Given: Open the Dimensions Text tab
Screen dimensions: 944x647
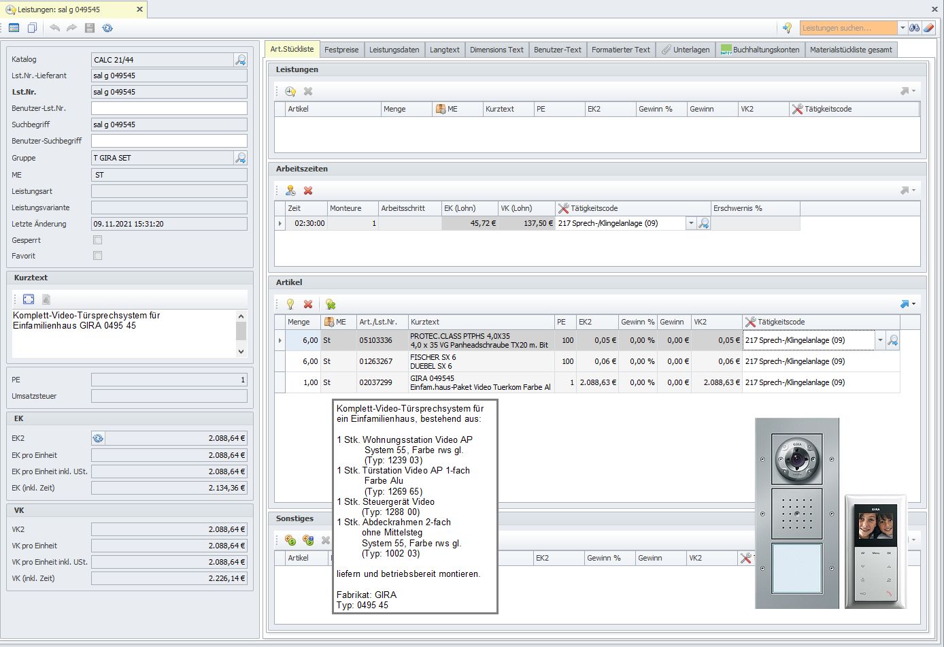Looking at the screenshot, I should [x=496, y=50].
